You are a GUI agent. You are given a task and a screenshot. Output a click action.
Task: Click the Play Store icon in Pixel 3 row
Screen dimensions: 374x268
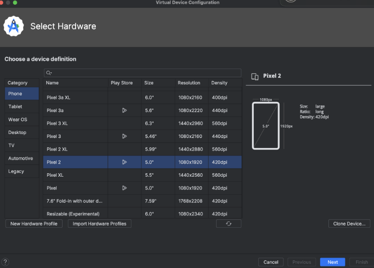pyautogui.click(x=125, y=136)
